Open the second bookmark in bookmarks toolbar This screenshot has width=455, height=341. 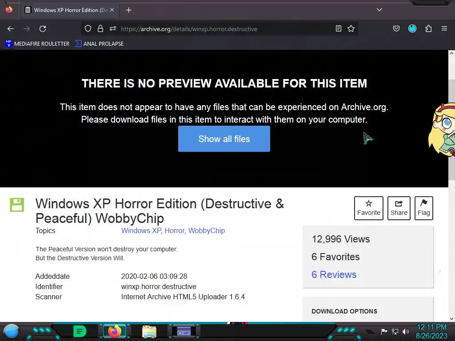[100, 44]
